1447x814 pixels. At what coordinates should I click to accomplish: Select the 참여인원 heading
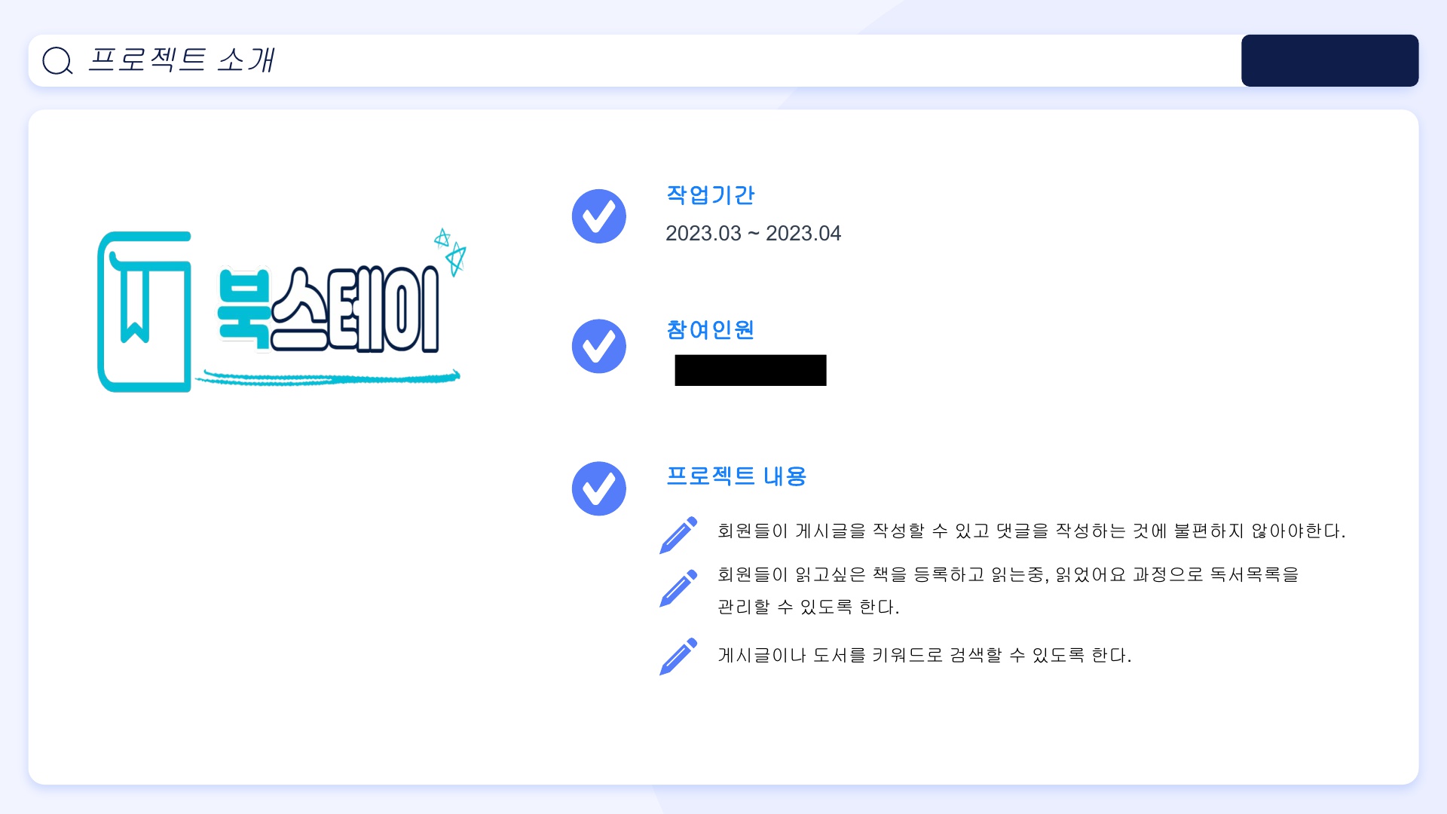coord(710,329)
